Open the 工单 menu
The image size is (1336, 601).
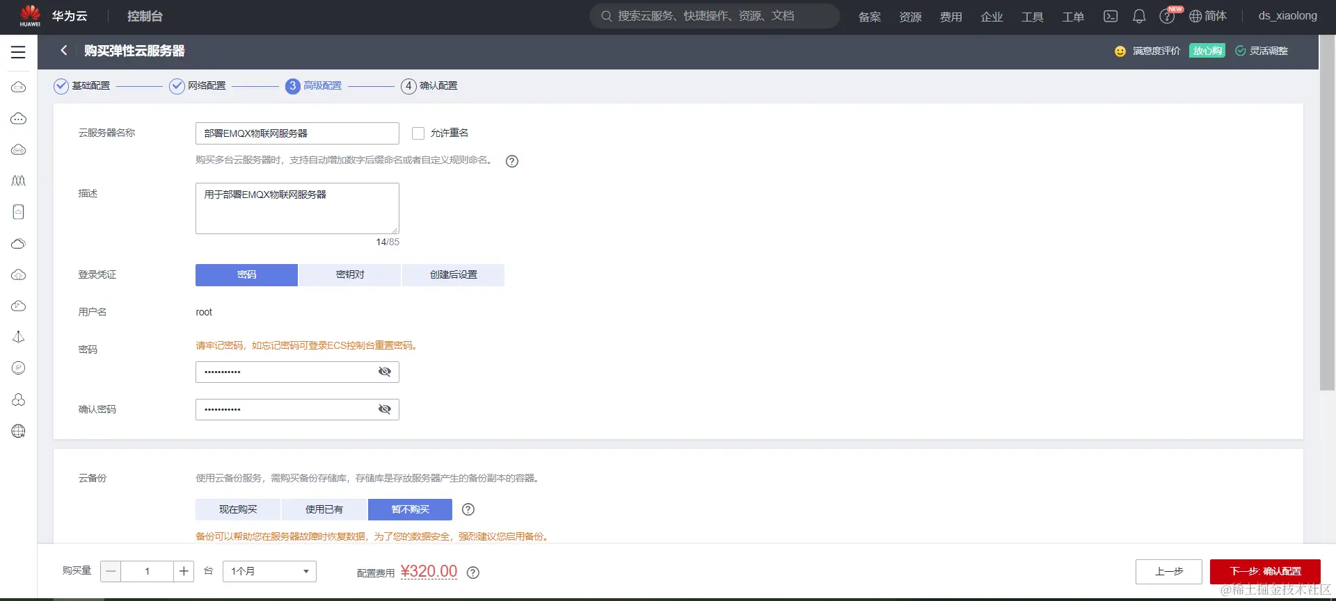coord(1073,17)
